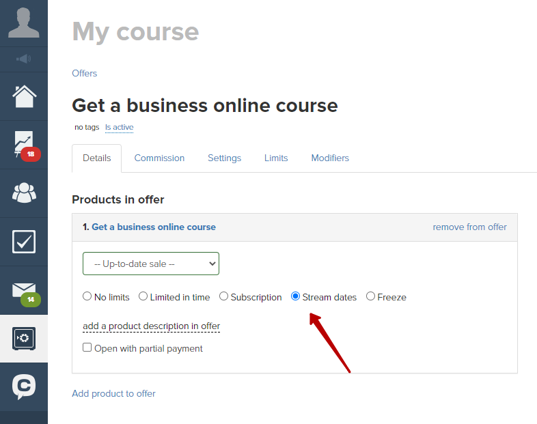Screen dimensions: 537x424
Task: Switch to the Modifiers tab
Action: click(x=330, y=158)
